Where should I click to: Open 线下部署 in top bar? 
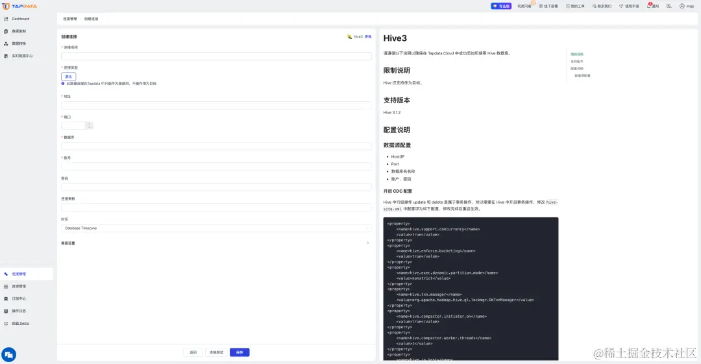point(548,6)
